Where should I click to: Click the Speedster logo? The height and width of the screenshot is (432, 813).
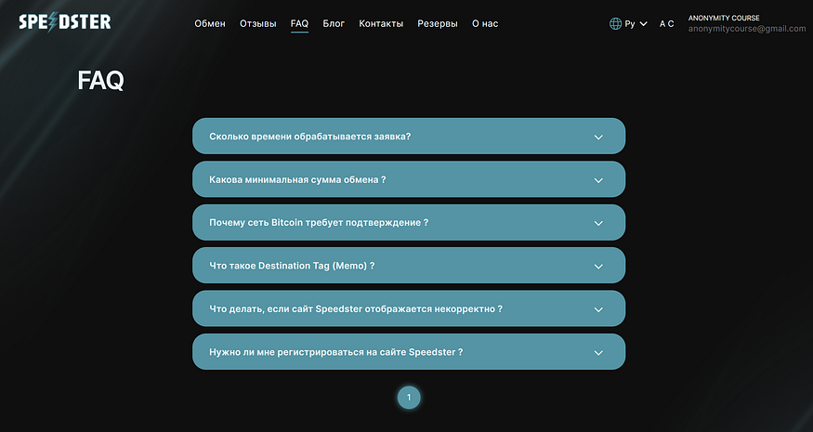pos(65,21)
